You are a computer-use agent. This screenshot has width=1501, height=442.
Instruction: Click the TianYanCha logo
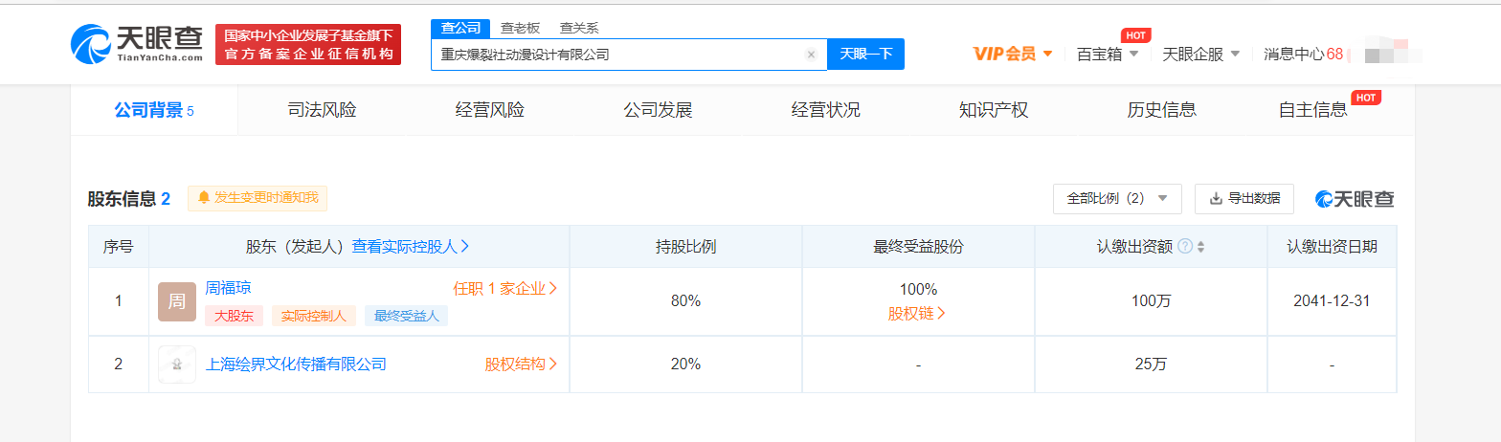(x=137, y=42)
